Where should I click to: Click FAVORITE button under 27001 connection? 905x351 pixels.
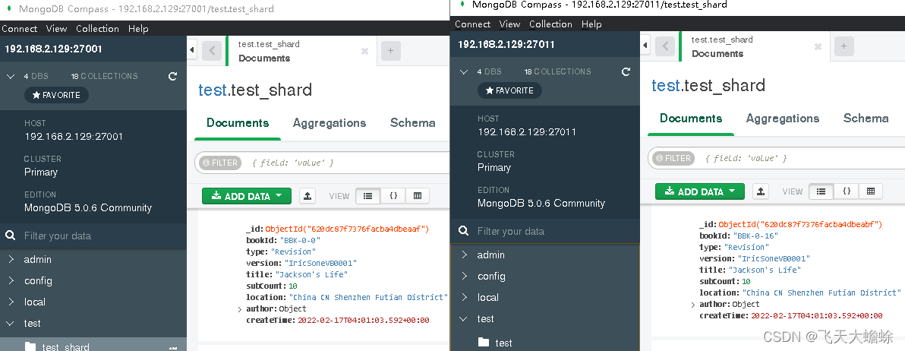pos(56,95)
